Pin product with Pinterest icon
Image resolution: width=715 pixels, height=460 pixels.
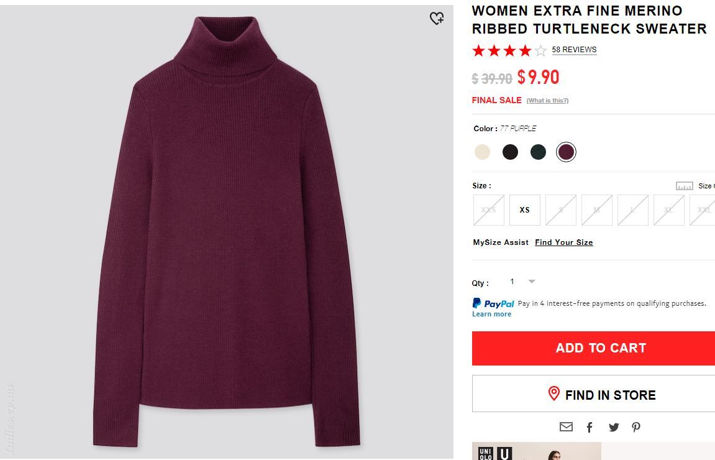(x=636, y=427)
